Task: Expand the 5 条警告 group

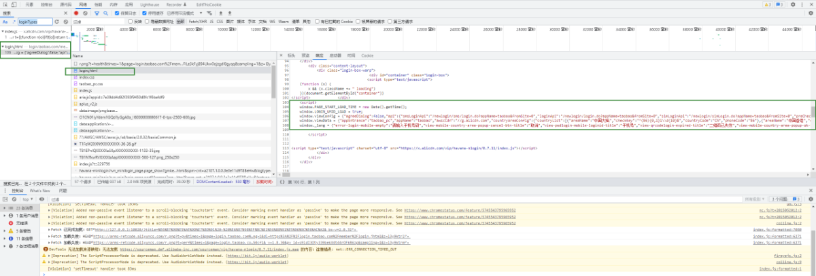Action: tap(4, 231)
